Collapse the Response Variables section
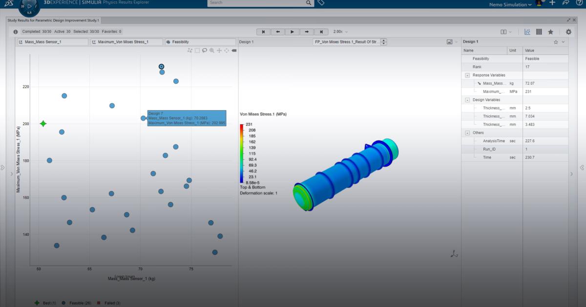This screenshot has width=586, height=307. click(467, 75)
